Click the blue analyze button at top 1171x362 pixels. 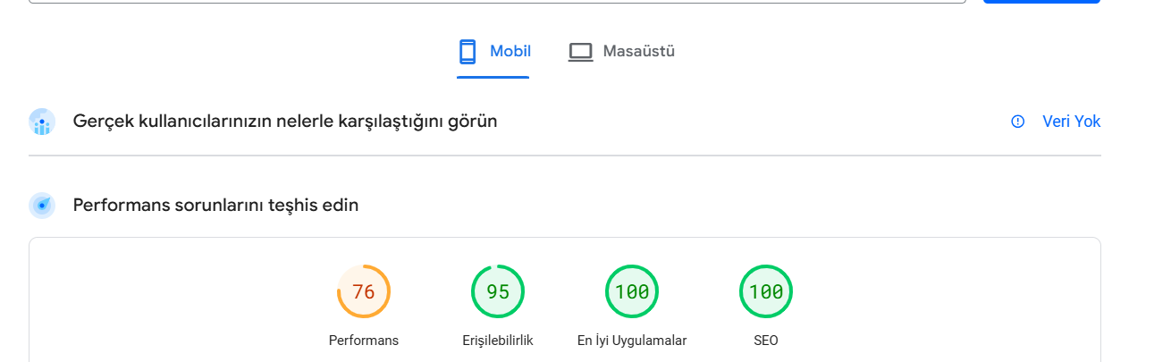pyautogui.click(x=1041, y=1)
